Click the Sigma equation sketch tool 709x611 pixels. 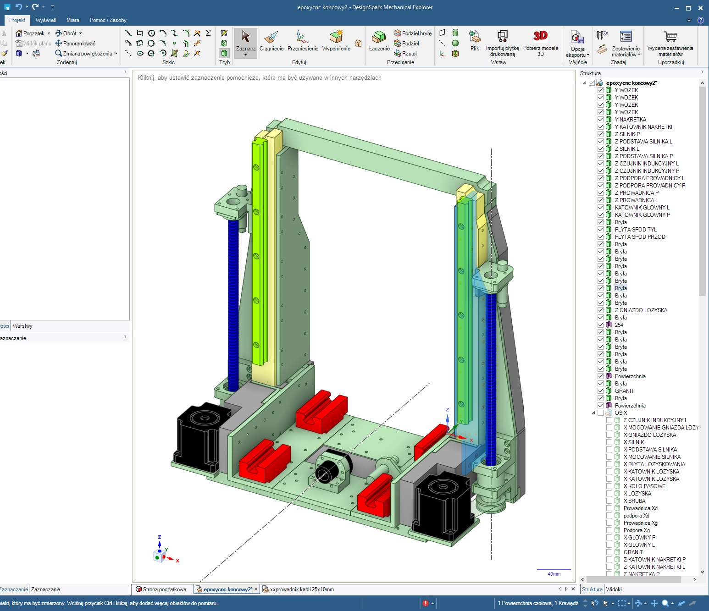(208, 33)
